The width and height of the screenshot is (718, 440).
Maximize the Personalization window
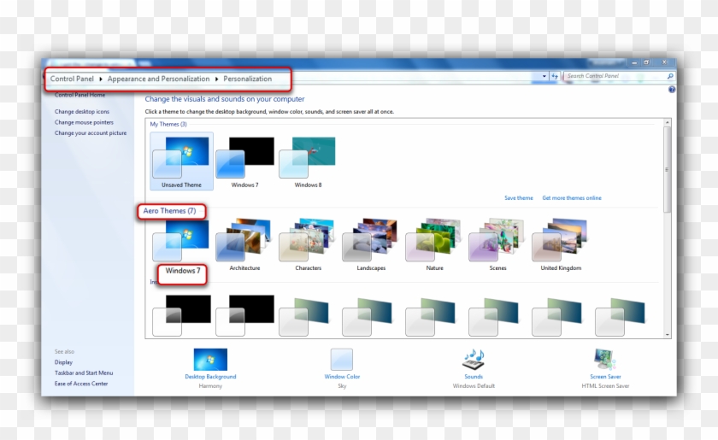(646, 62)
